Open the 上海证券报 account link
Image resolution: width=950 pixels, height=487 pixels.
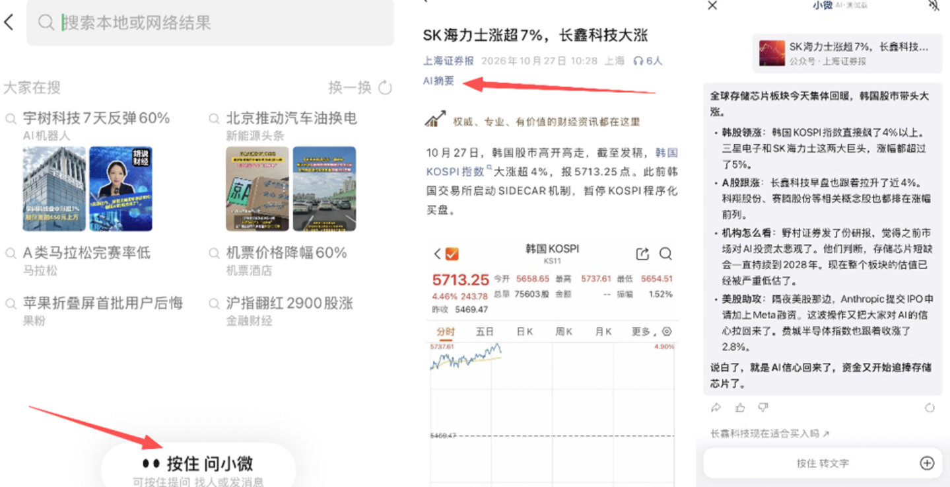[x=448, y=61]
